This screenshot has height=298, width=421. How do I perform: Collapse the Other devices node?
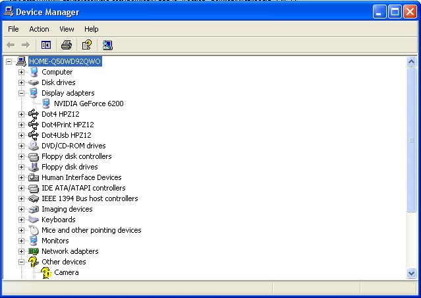[x=21, y=262]
